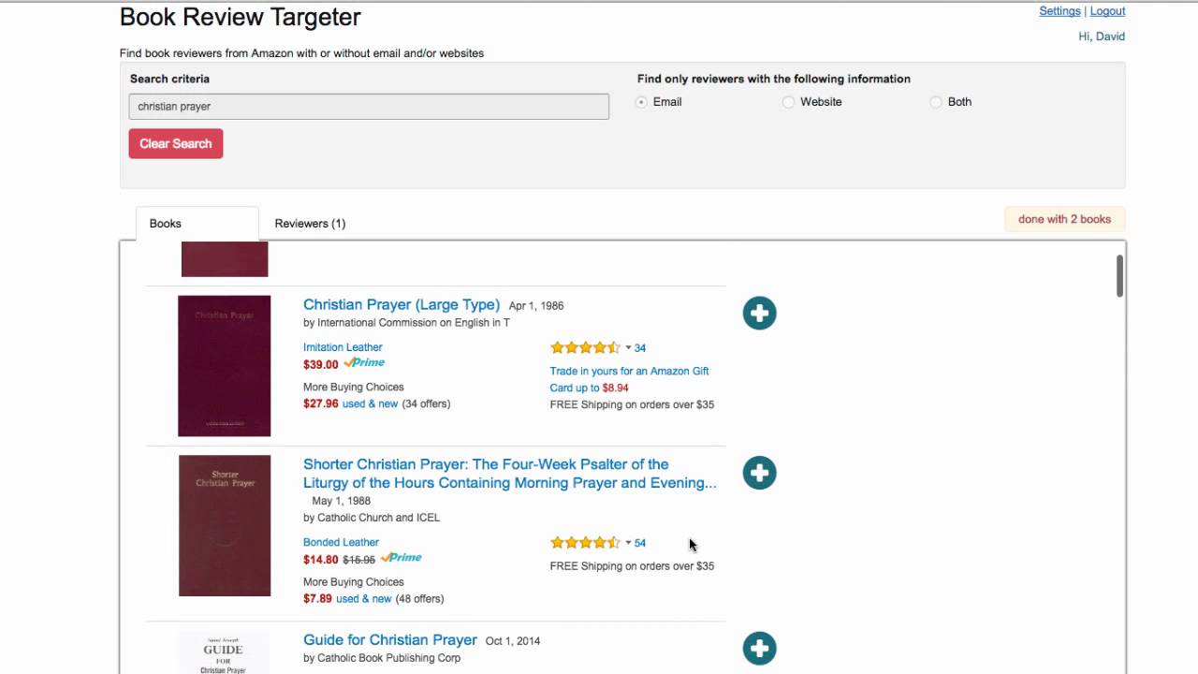Open Shorter Christian Prayer book cover thumbnail
Screen dimensions: 1198x674
[x=225, y=525]
